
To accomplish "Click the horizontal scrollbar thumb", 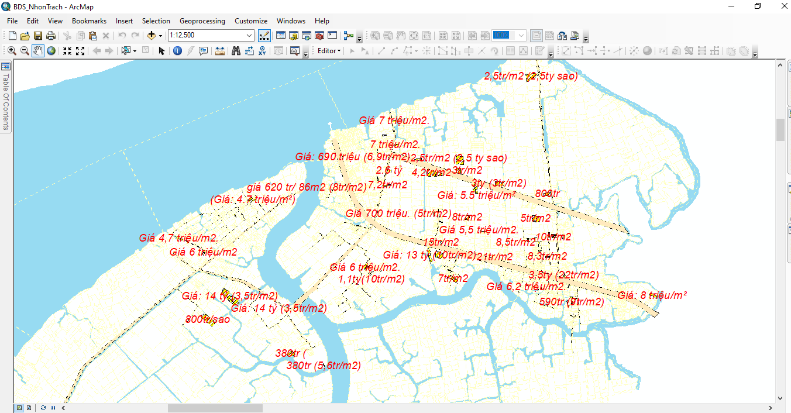I will pyautogui.click(x=215, y=408).
